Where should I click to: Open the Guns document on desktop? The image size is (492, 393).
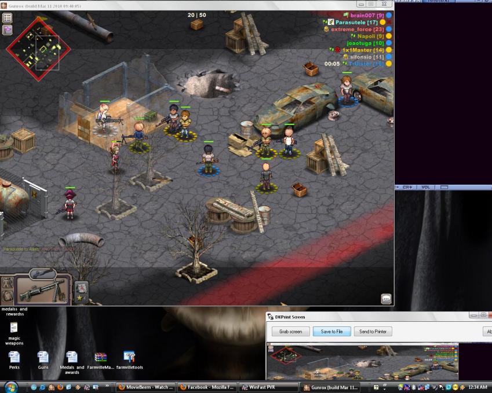[x=43, y=360]
